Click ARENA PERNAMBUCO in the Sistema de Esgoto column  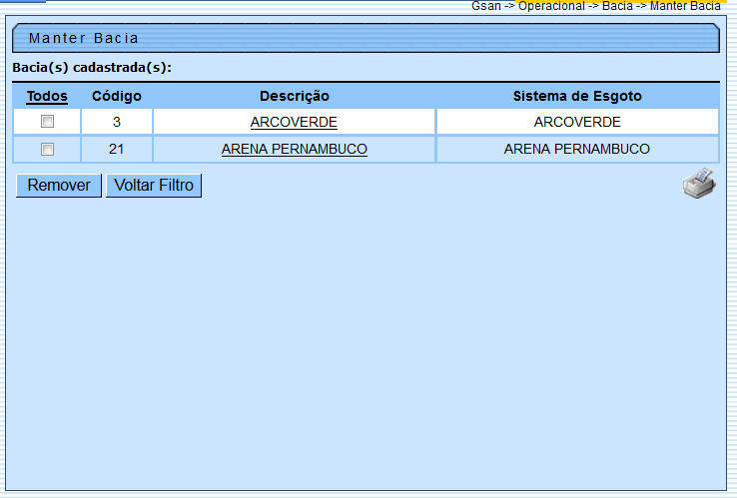pyautogui.click(x=577, y=149)
